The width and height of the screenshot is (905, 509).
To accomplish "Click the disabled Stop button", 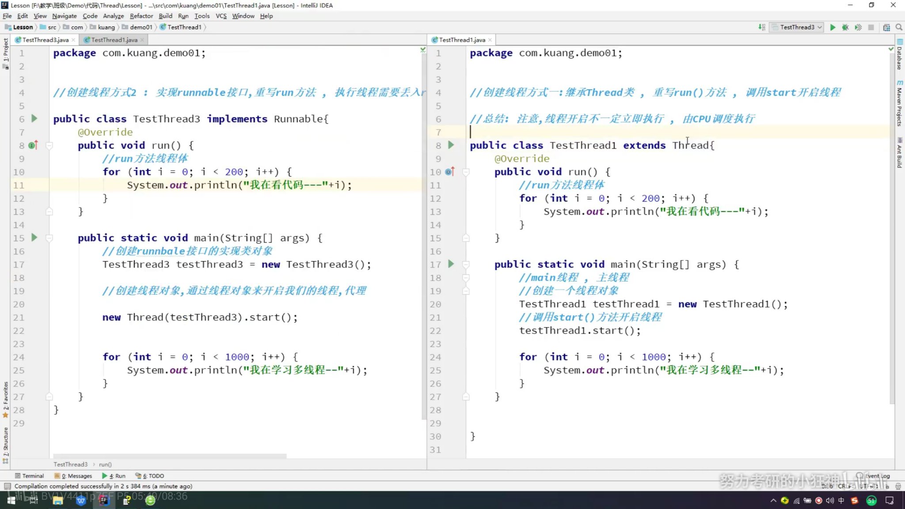I will click(x=871, y=27).
